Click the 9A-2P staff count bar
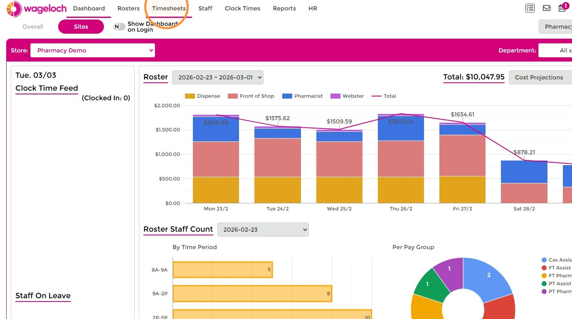Image resolution: width=572 pixels, height=319 pixels. [x=252, y=294]
